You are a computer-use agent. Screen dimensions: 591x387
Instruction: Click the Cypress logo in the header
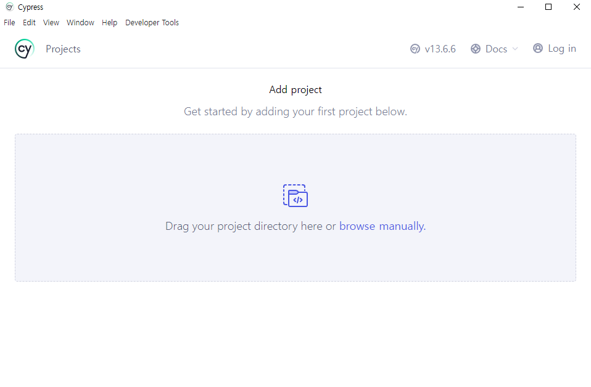click(x=25, y=49)
